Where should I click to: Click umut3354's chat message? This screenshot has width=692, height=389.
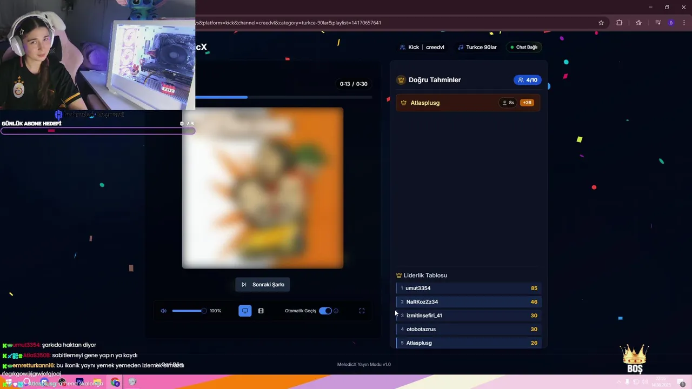coord(49,345)
